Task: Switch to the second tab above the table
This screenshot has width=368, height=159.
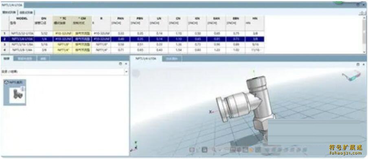Action: coord(27,12)
